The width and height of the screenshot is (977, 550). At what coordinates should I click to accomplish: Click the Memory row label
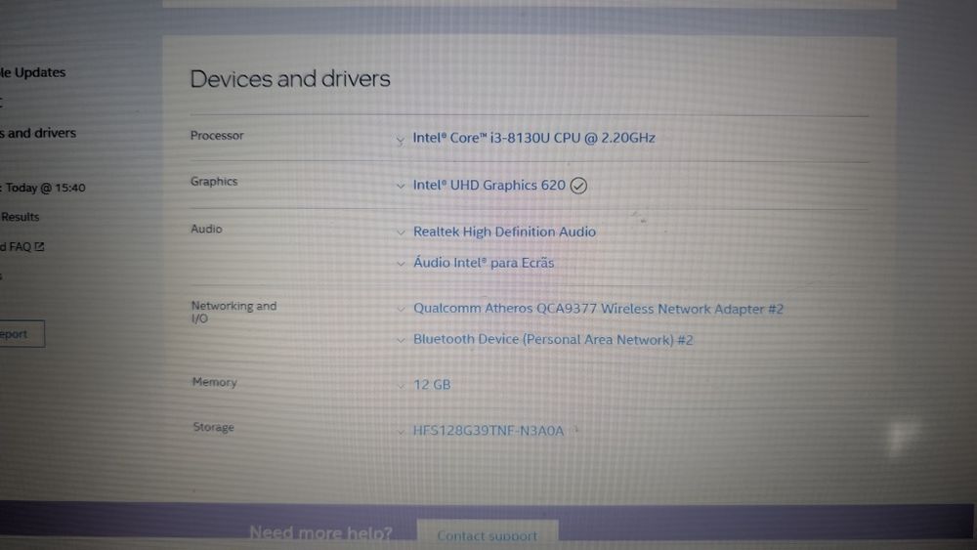click(x=214, y=382)
